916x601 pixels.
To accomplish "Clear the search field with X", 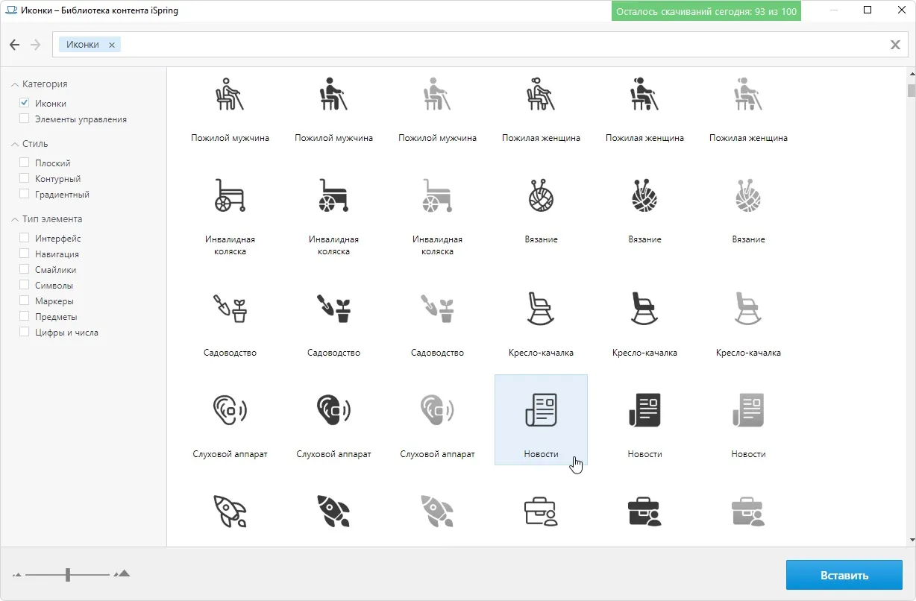I will [x=895, y=45].
